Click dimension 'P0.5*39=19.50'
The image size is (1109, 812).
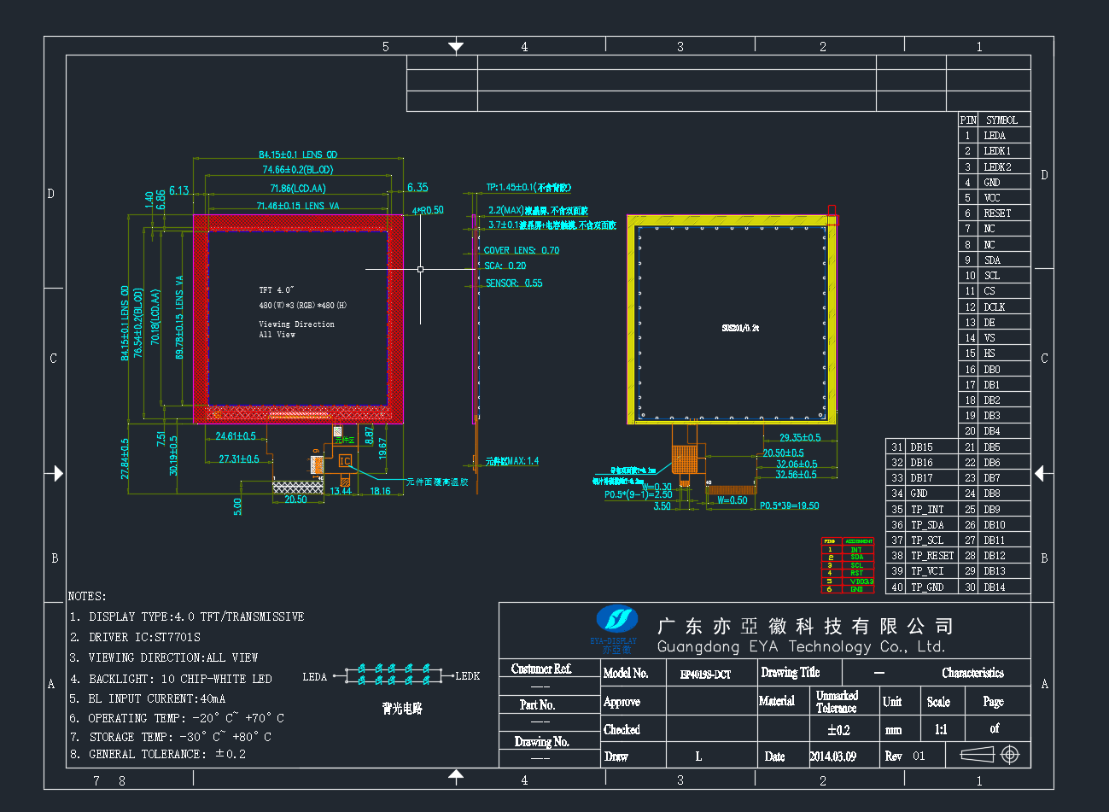[x=790, y=505]
